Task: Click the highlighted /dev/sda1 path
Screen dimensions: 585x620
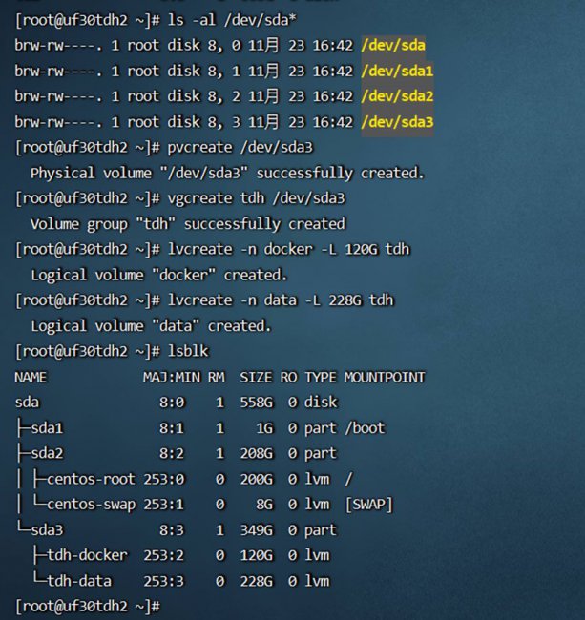Action: pyautogui.click(x=397, y=72)
